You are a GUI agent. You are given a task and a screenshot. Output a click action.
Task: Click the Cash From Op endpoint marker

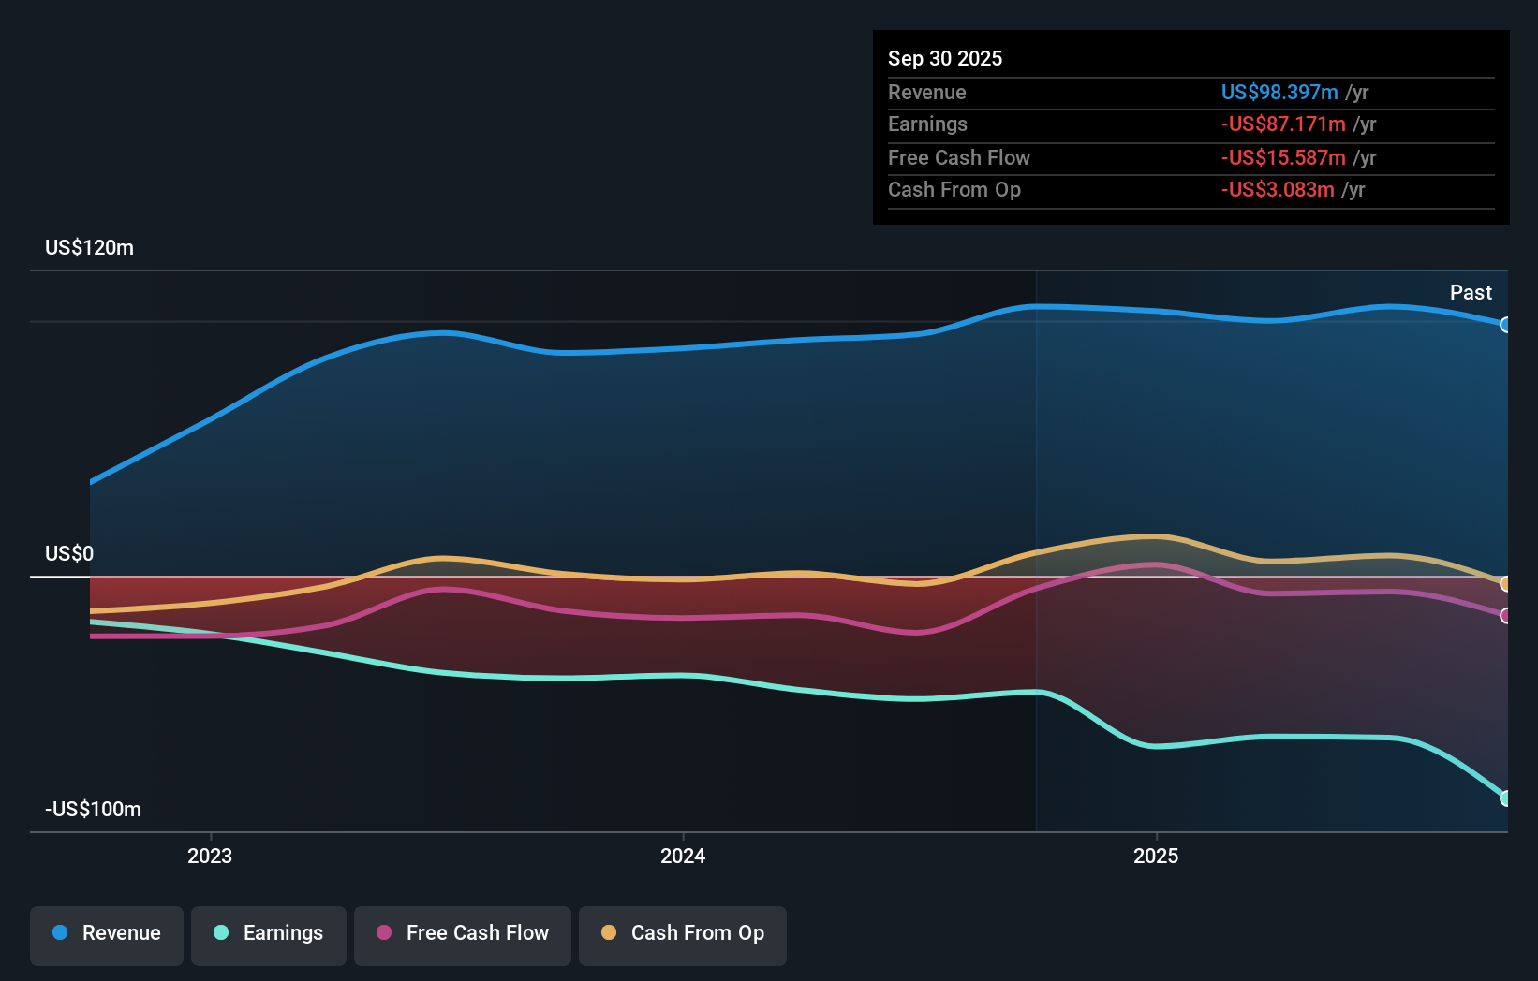(x=1505, y=583)
